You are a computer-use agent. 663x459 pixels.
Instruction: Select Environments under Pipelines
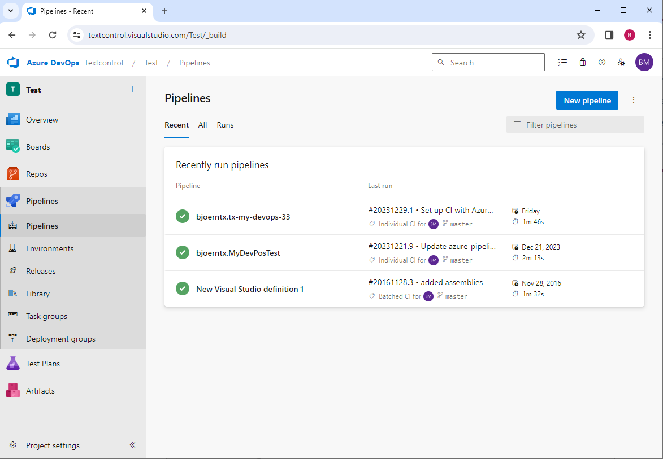pos(49,248)
